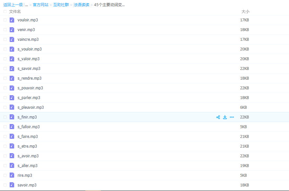The height and width of the screenshot is (191, 289).
Task: Open 官方网站 breadcrumb folder
Action: click(41, 5)
